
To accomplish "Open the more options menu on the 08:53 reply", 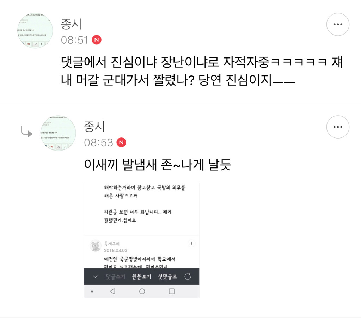I will (x=338, y=127).
